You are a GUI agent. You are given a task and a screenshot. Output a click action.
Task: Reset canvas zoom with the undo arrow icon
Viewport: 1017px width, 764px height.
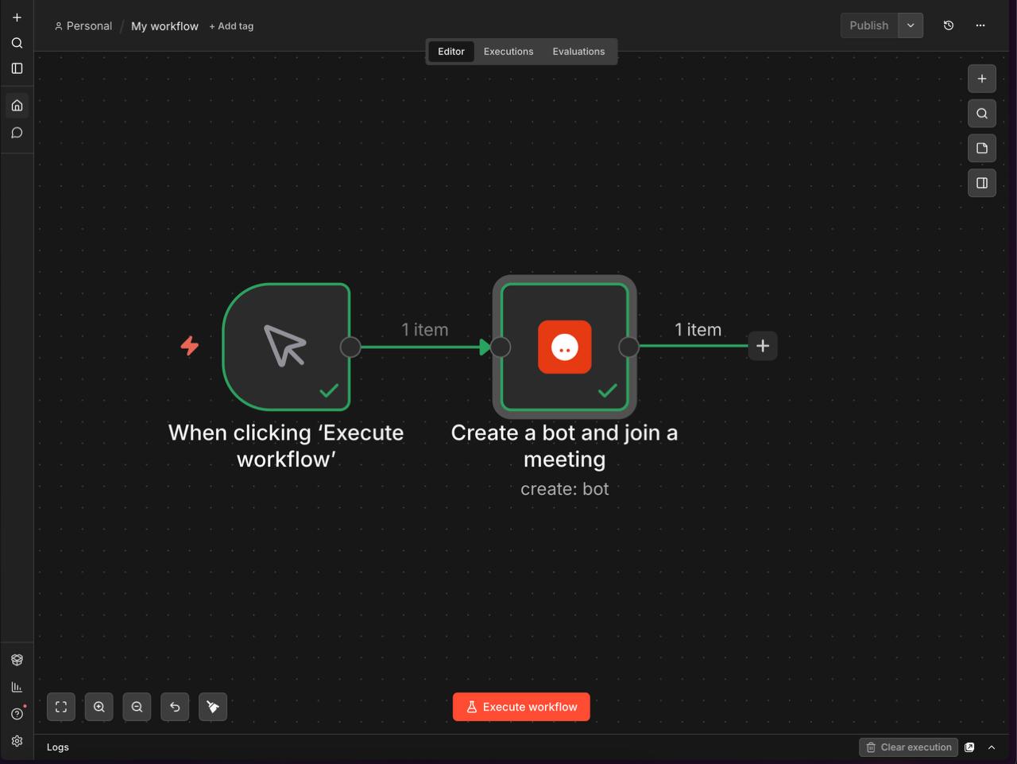tap(175, 707)
